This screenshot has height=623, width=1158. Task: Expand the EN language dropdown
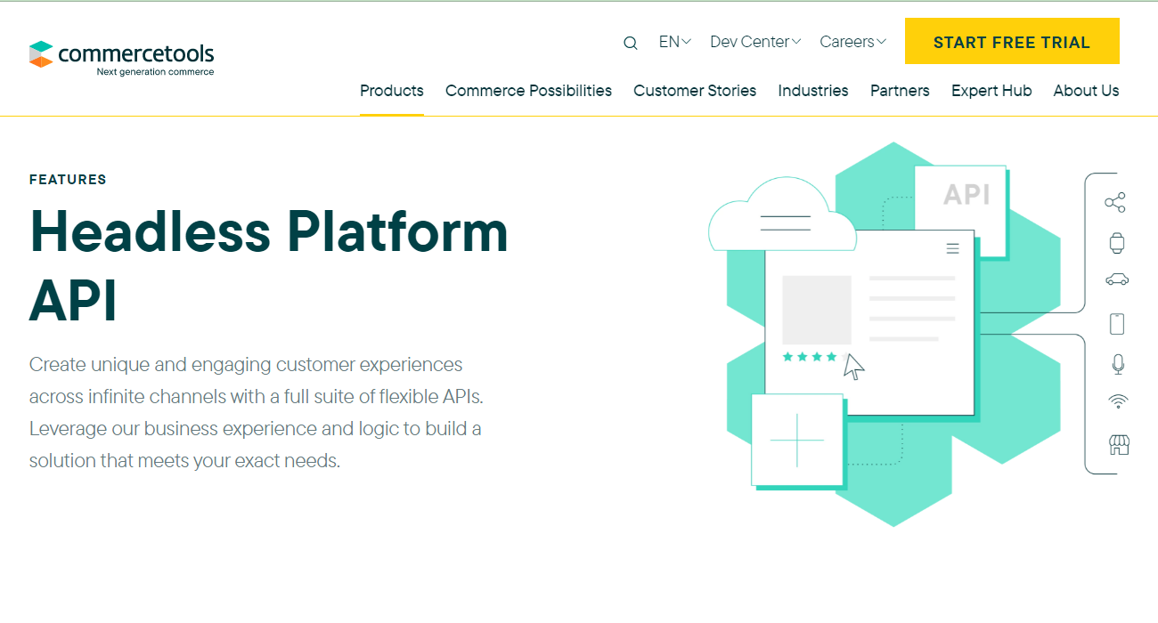(x=674, y=42)
